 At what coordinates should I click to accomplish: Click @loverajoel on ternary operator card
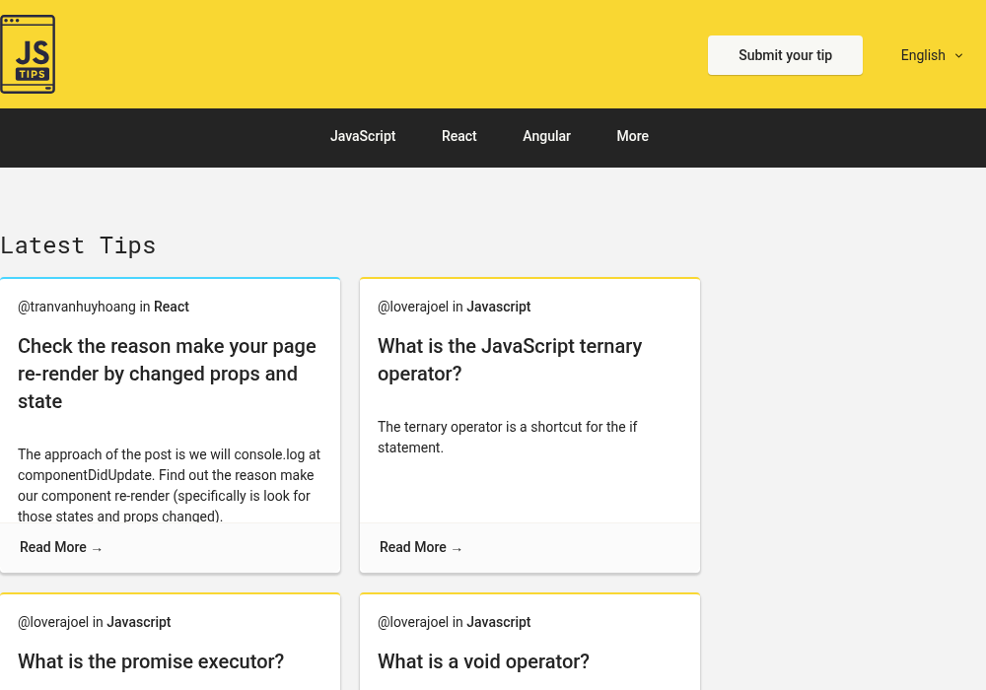(x=413, y=307)
